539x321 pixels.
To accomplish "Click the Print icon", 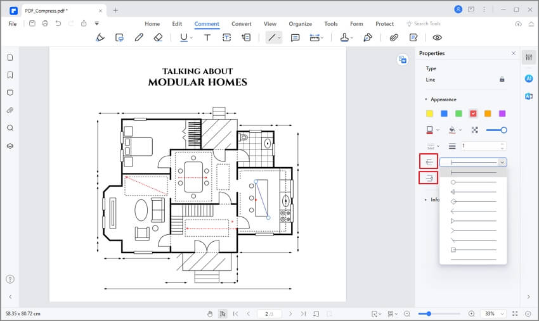I will point(45,23).
